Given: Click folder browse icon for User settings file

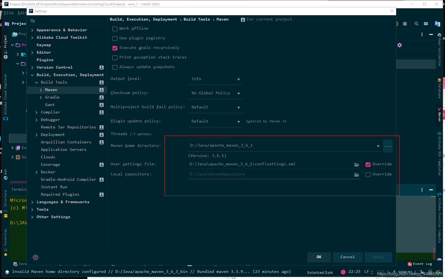Looking at the screenshot, I should [357, 164].
